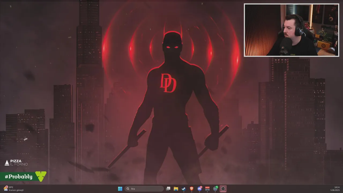The width and height of the screenshot is (343, 193).
Task: Open Task View from the taskbar
Action: click(168, 189)
